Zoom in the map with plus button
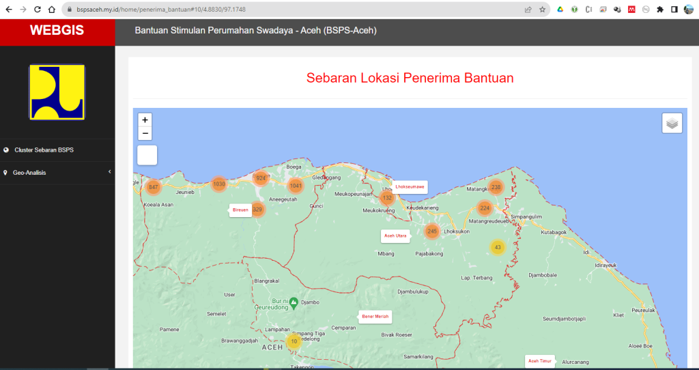 click(x=145, y=120)
